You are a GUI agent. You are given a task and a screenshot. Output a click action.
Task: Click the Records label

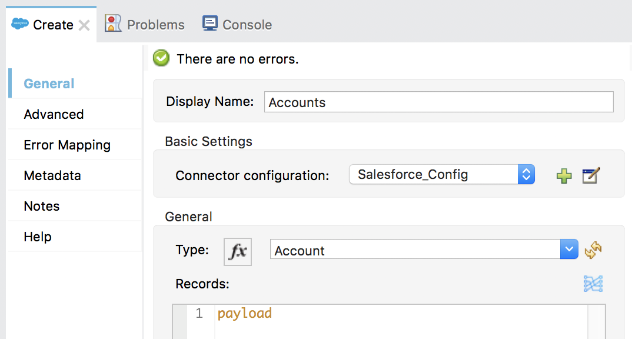point(202,284)
